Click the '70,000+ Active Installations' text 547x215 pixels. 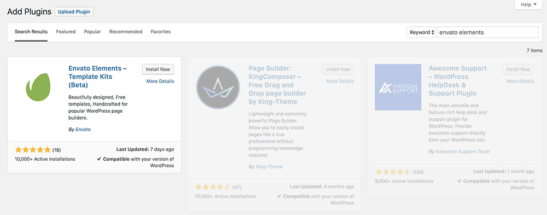pyautogui.click(x=225, y=196)
